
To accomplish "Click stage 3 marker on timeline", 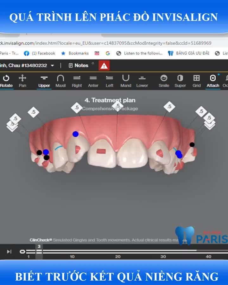I will click(x=39, y=252).
